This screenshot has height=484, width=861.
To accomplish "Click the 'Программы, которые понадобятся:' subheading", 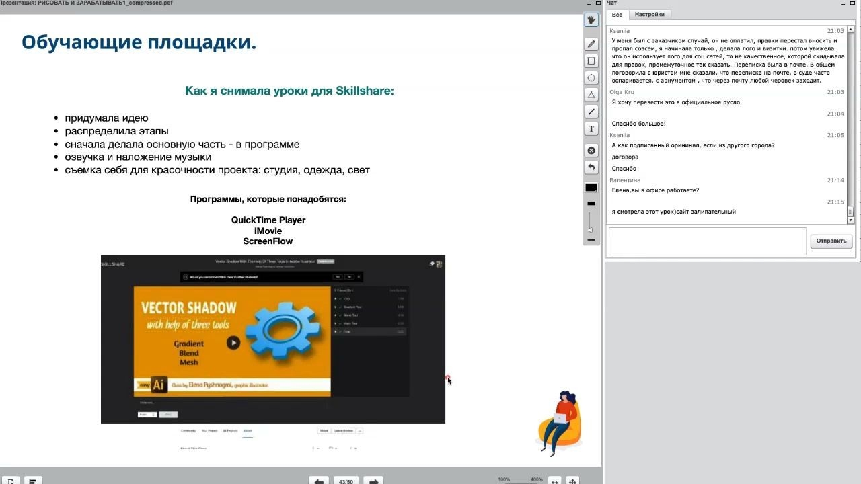I will click(x=268, y=200).
